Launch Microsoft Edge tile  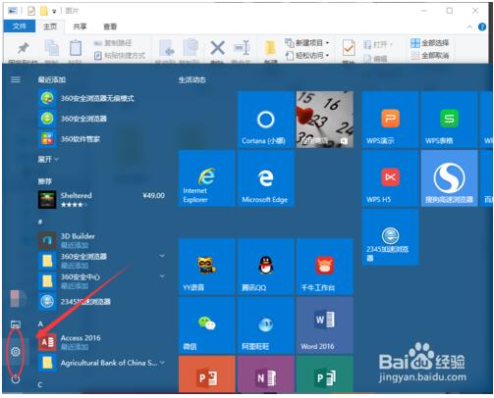point(266,178)
